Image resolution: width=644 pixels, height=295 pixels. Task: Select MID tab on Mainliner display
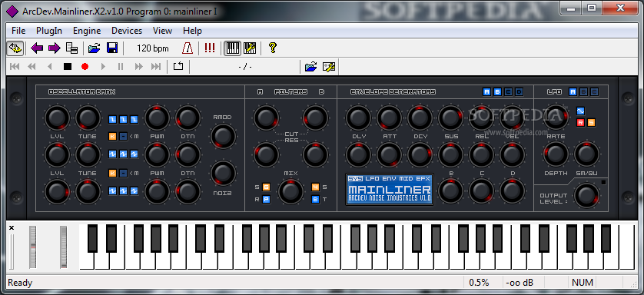[x=407, y=178]
